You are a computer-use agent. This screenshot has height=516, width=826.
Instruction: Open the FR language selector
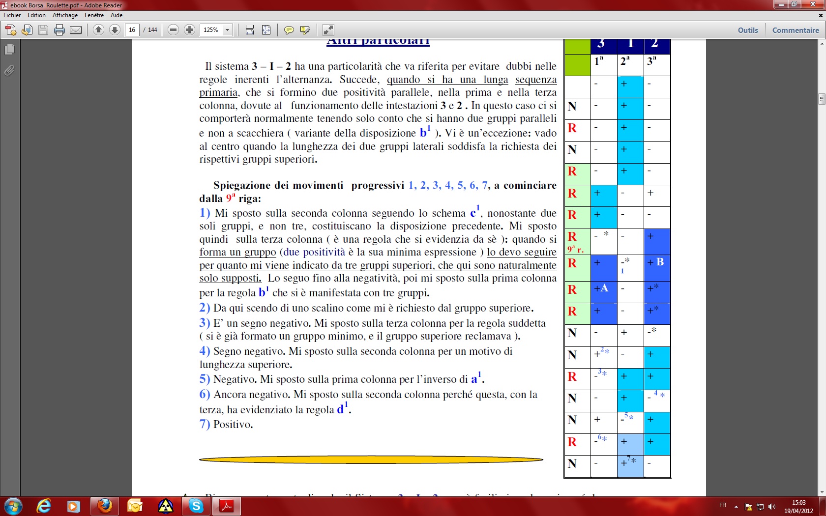coord(722,506)
